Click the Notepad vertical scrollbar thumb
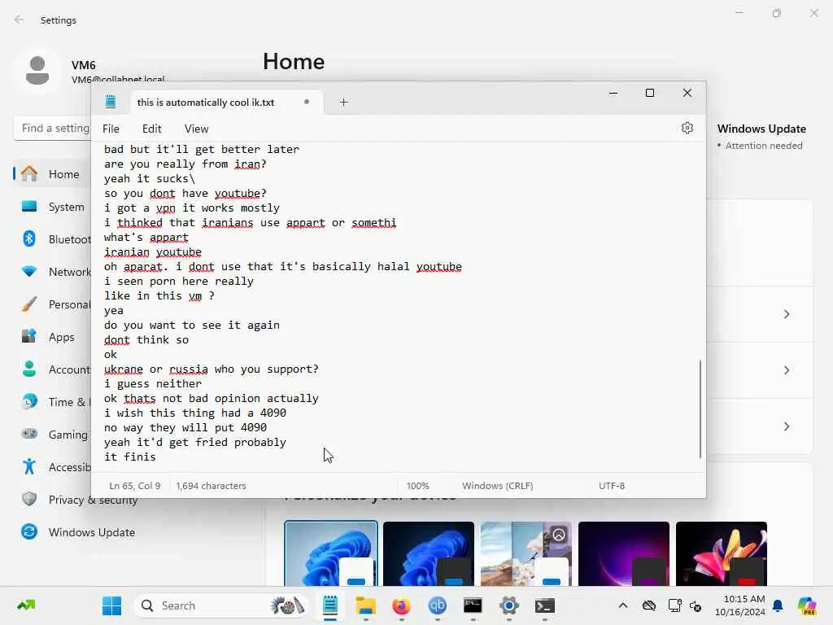The height and width of the screenshot is (625, 833). click(x=700, y=409)
